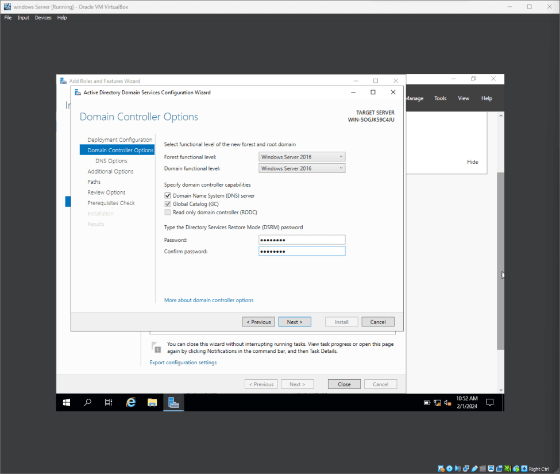This screenshot has height=474, width=560.
Task: Select Domain Controller Options step
Action: 117,150
